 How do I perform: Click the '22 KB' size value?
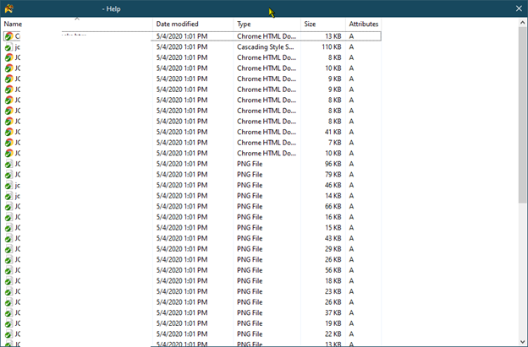point(333,334)
